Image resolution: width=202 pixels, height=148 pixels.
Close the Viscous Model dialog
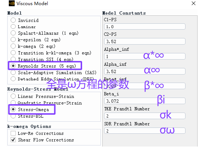click(194, 3)
